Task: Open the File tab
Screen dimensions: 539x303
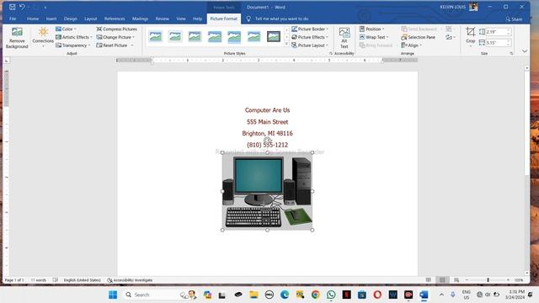Action: (13, 19)
